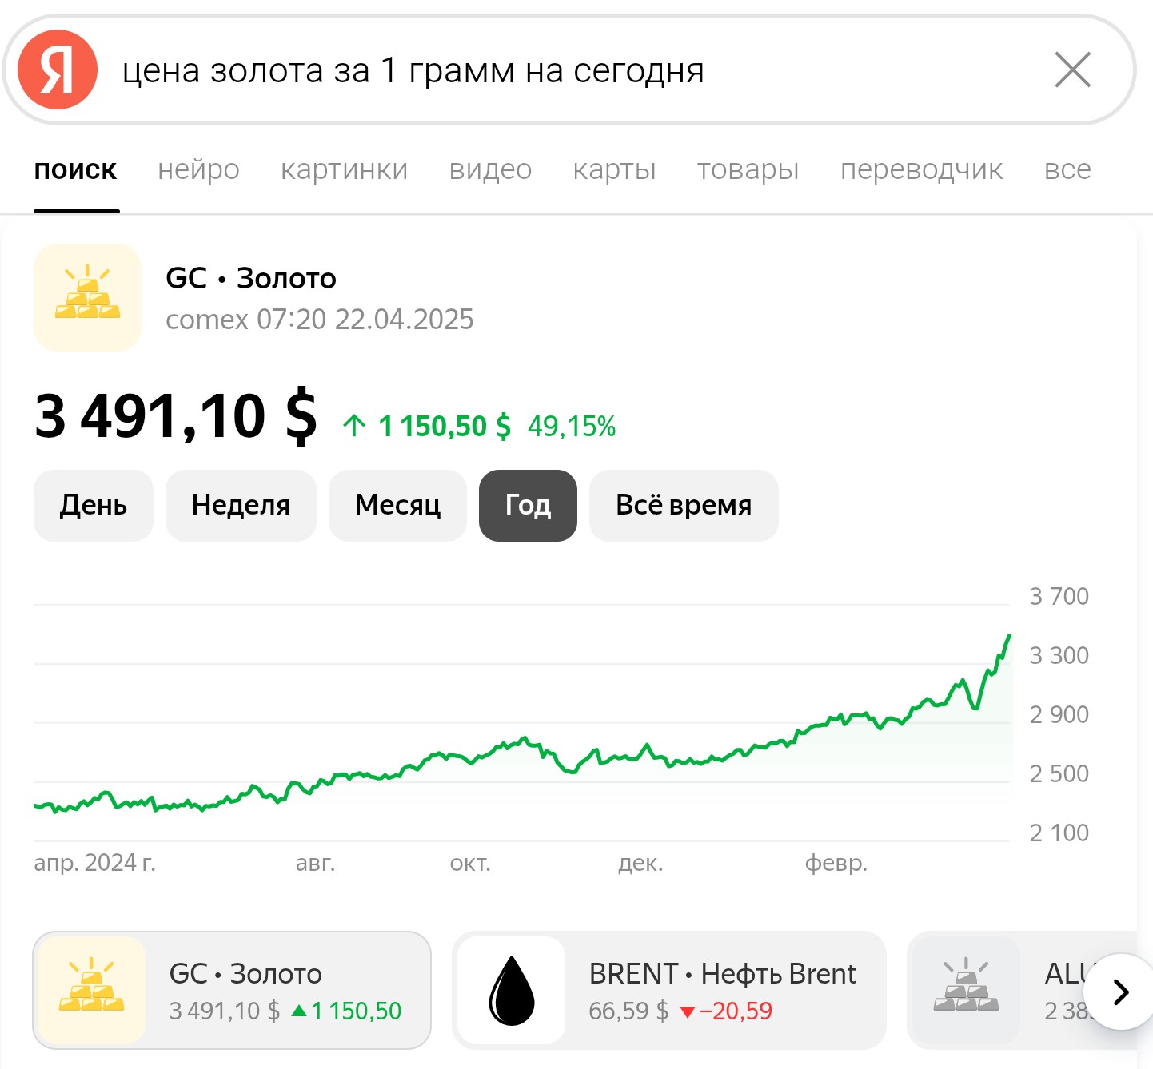Viewport: 1153px width, 1069px height.
Task: Click gold icon in GC Золото card
Action: coord(91,990)
